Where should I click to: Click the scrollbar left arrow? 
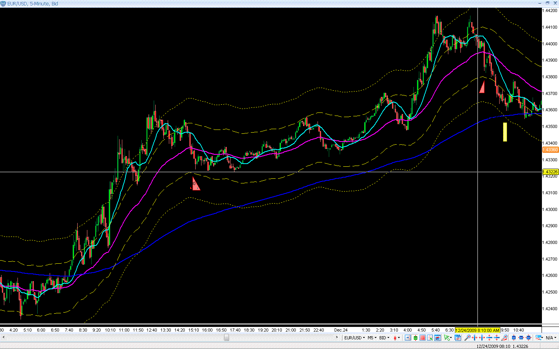tap(3, 338)
